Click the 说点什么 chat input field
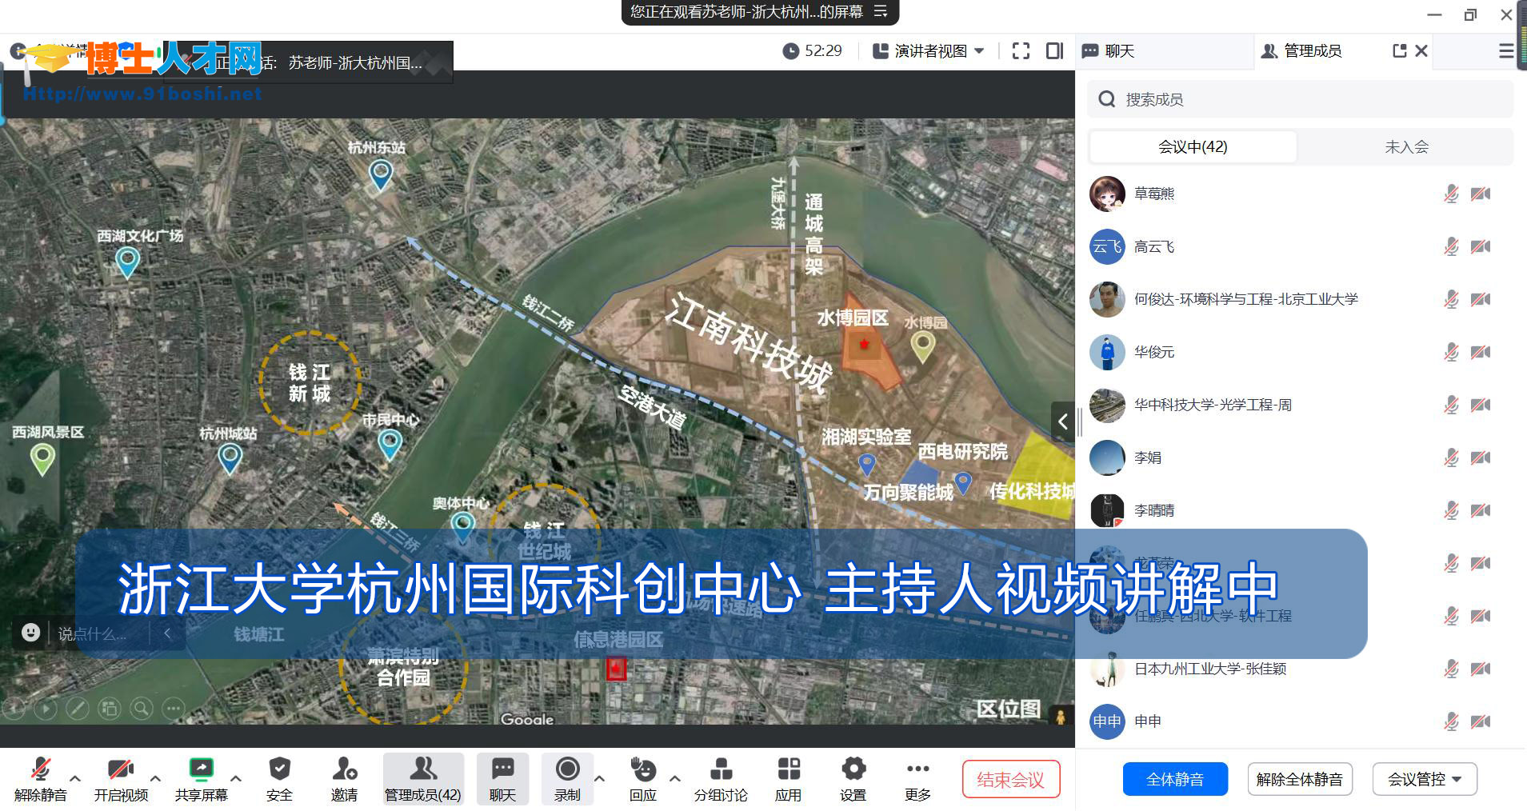 click(x=93, y=633)
